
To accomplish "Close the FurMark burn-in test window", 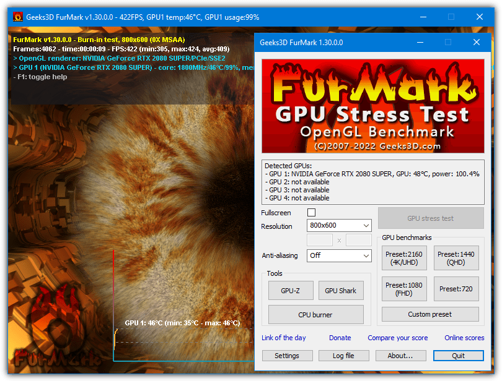I will [480, 17].
